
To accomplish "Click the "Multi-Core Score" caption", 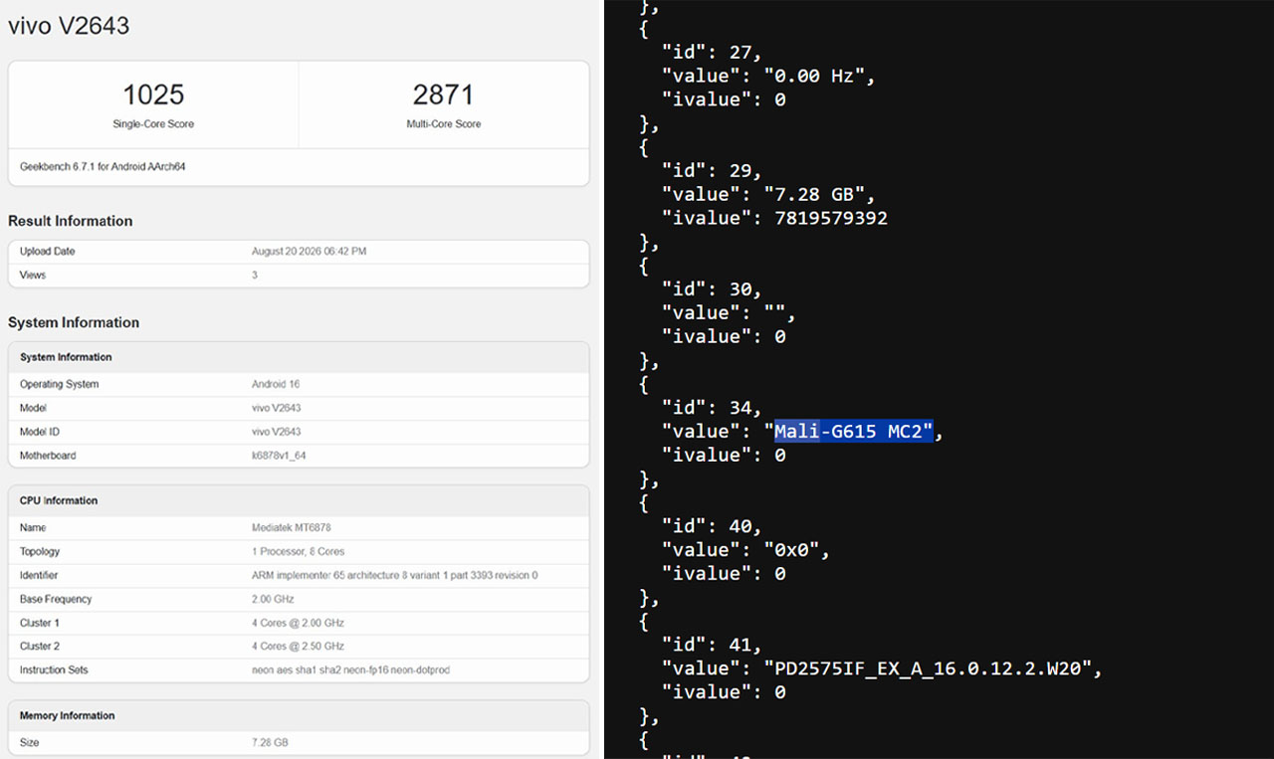I will [x=444, y=124].
